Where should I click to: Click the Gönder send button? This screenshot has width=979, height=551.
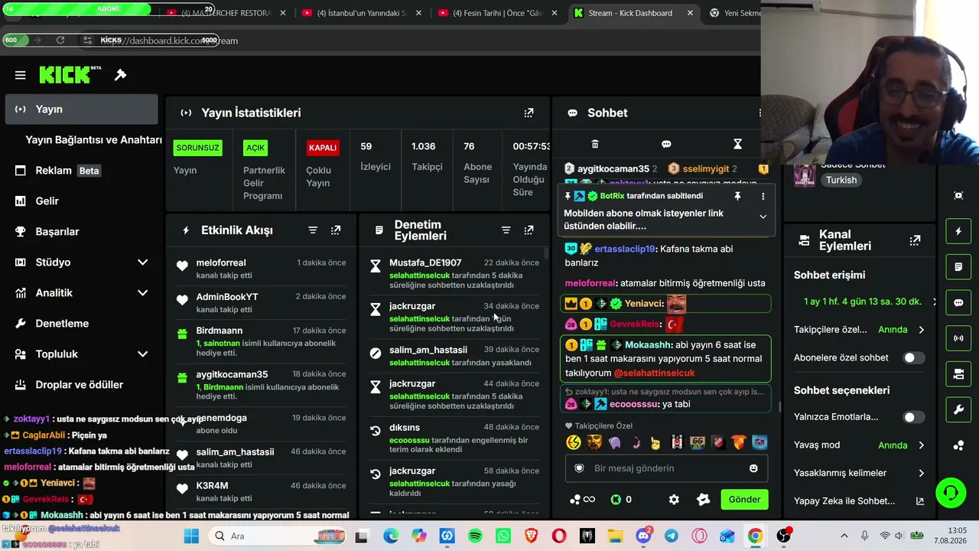coord(744,500)
